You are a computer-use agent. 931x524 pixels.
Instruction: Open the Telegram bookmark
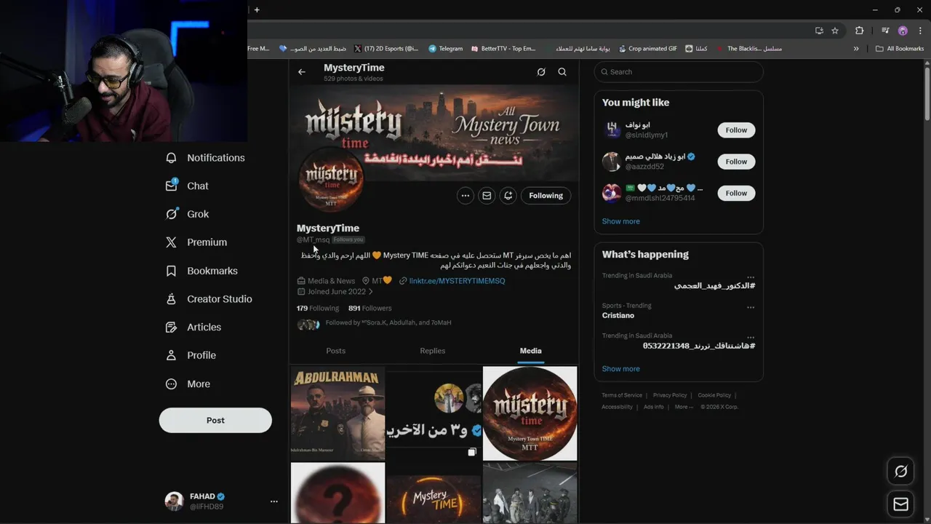coord(446,49)
